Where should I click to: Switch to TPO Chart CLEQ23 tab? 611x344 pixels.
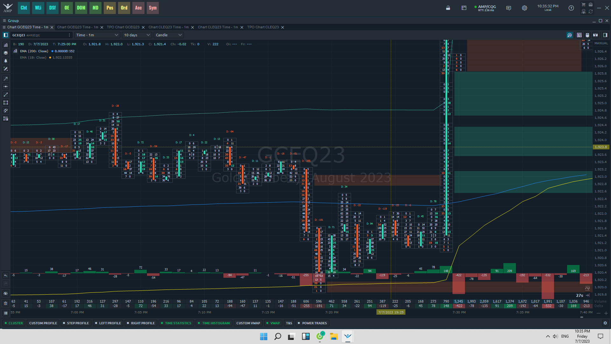(263, 27)
